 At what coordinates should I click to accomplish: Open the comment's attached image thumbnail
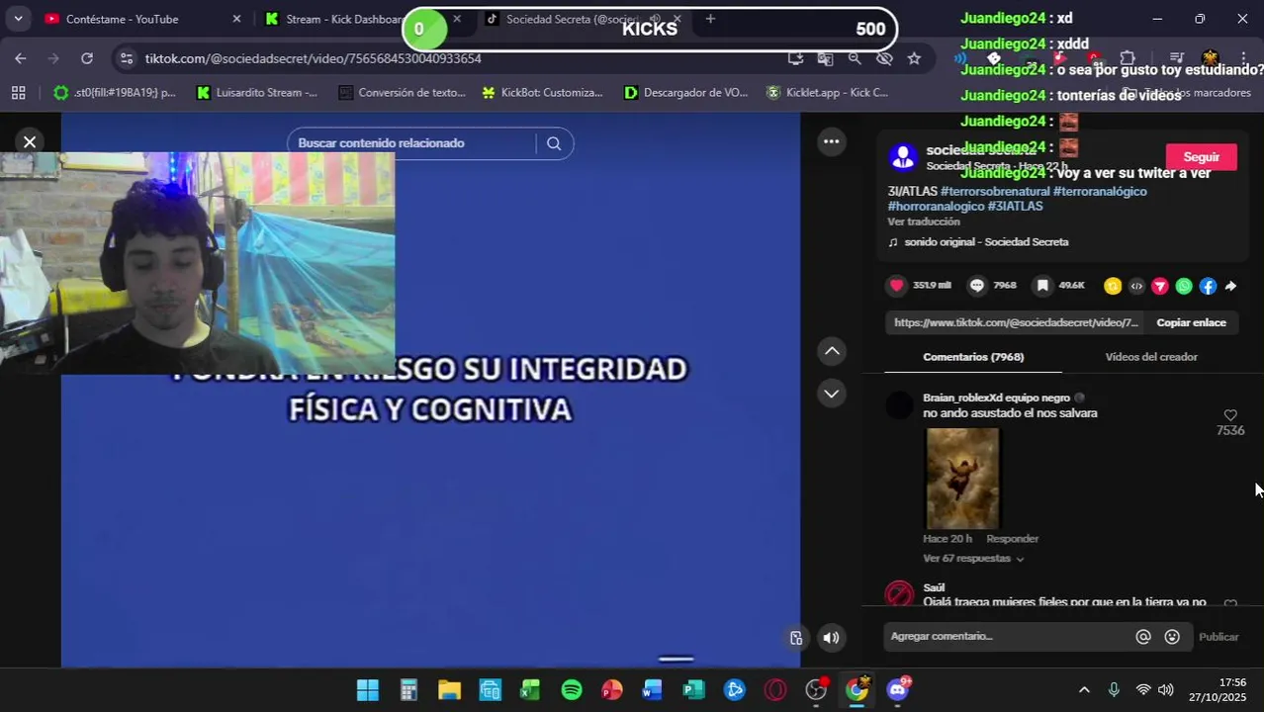point(962,479)
